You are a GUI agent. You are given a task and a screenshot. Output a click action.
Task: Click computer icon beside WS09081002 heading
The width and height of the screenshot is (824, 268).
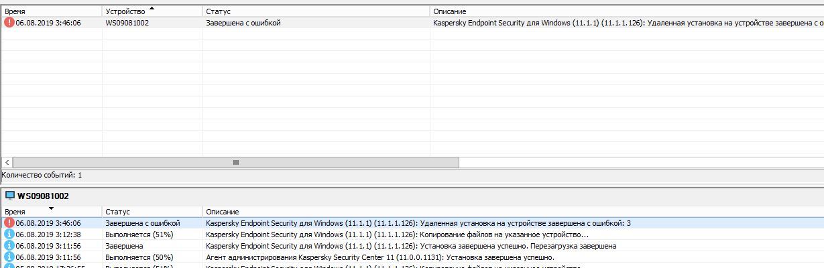(x=10, y=196)
